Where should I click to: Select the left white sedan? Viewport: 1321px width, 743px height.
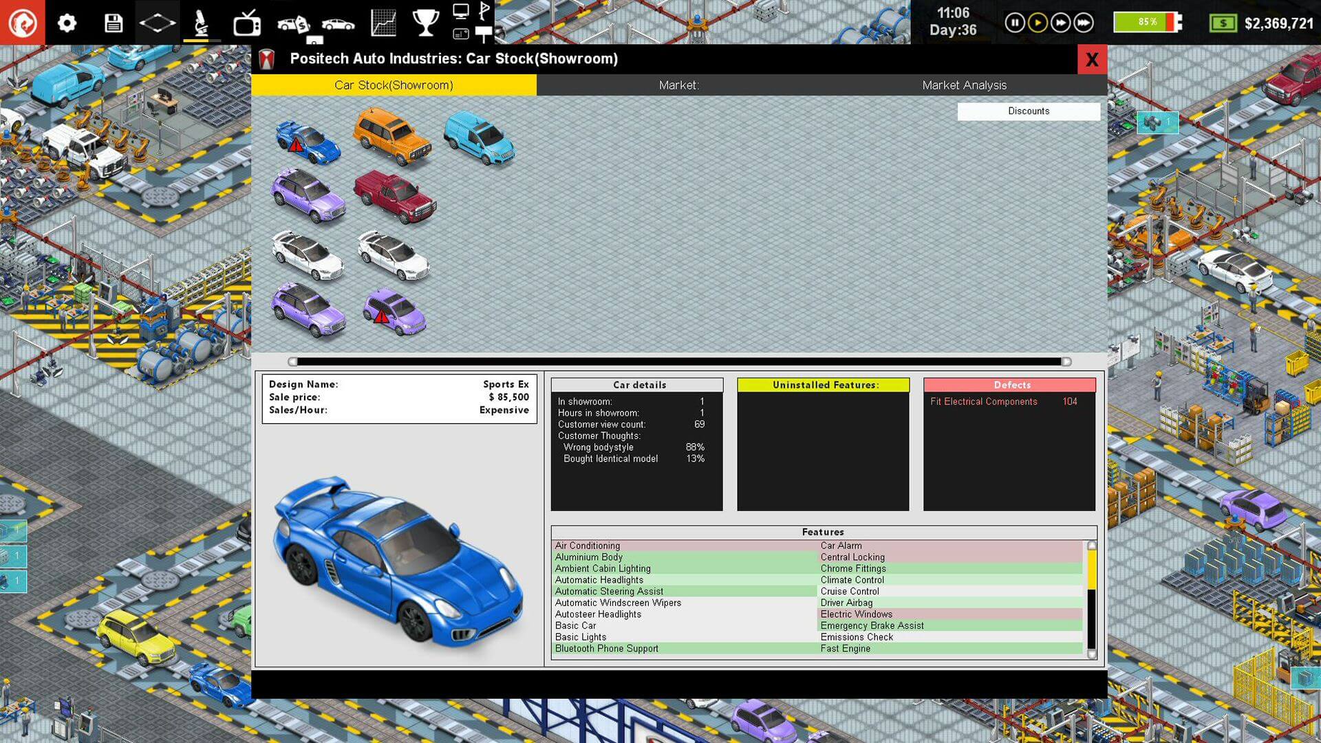307,255
